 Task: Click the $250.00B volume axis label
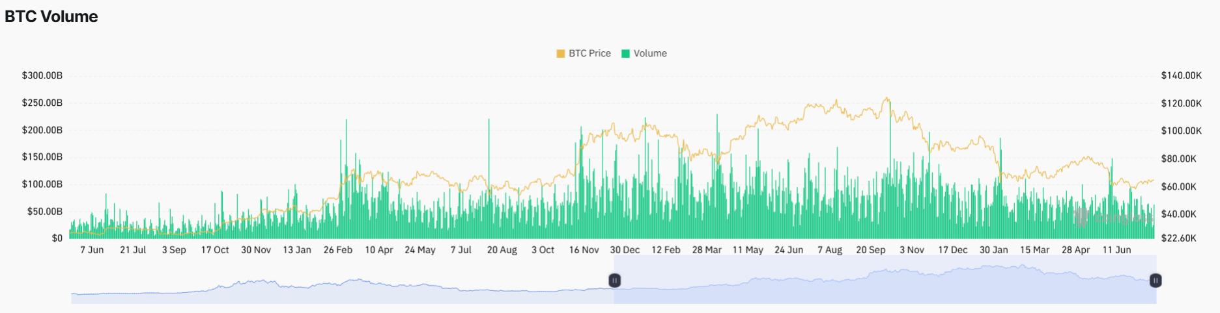[42, 103]
